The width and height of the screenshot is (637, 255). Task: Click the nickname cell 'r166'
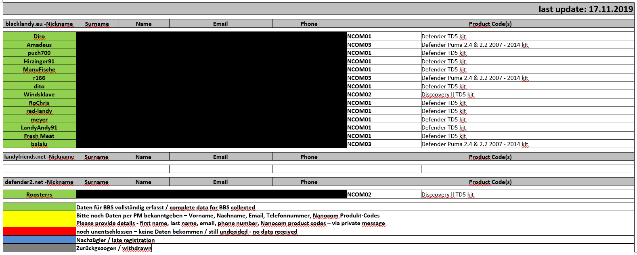point(39,78)
